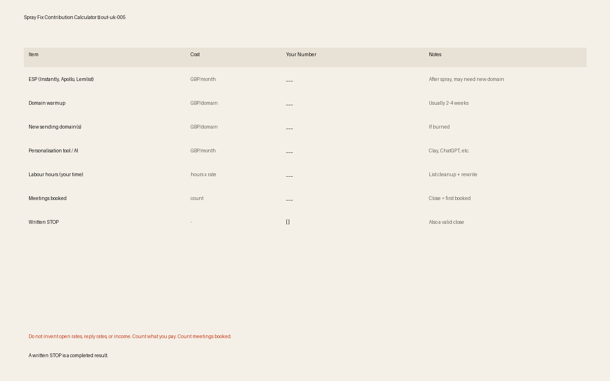The image size is (610, 381).
Task: Click the New sending domain(s) item label
Action: point(55,127)
